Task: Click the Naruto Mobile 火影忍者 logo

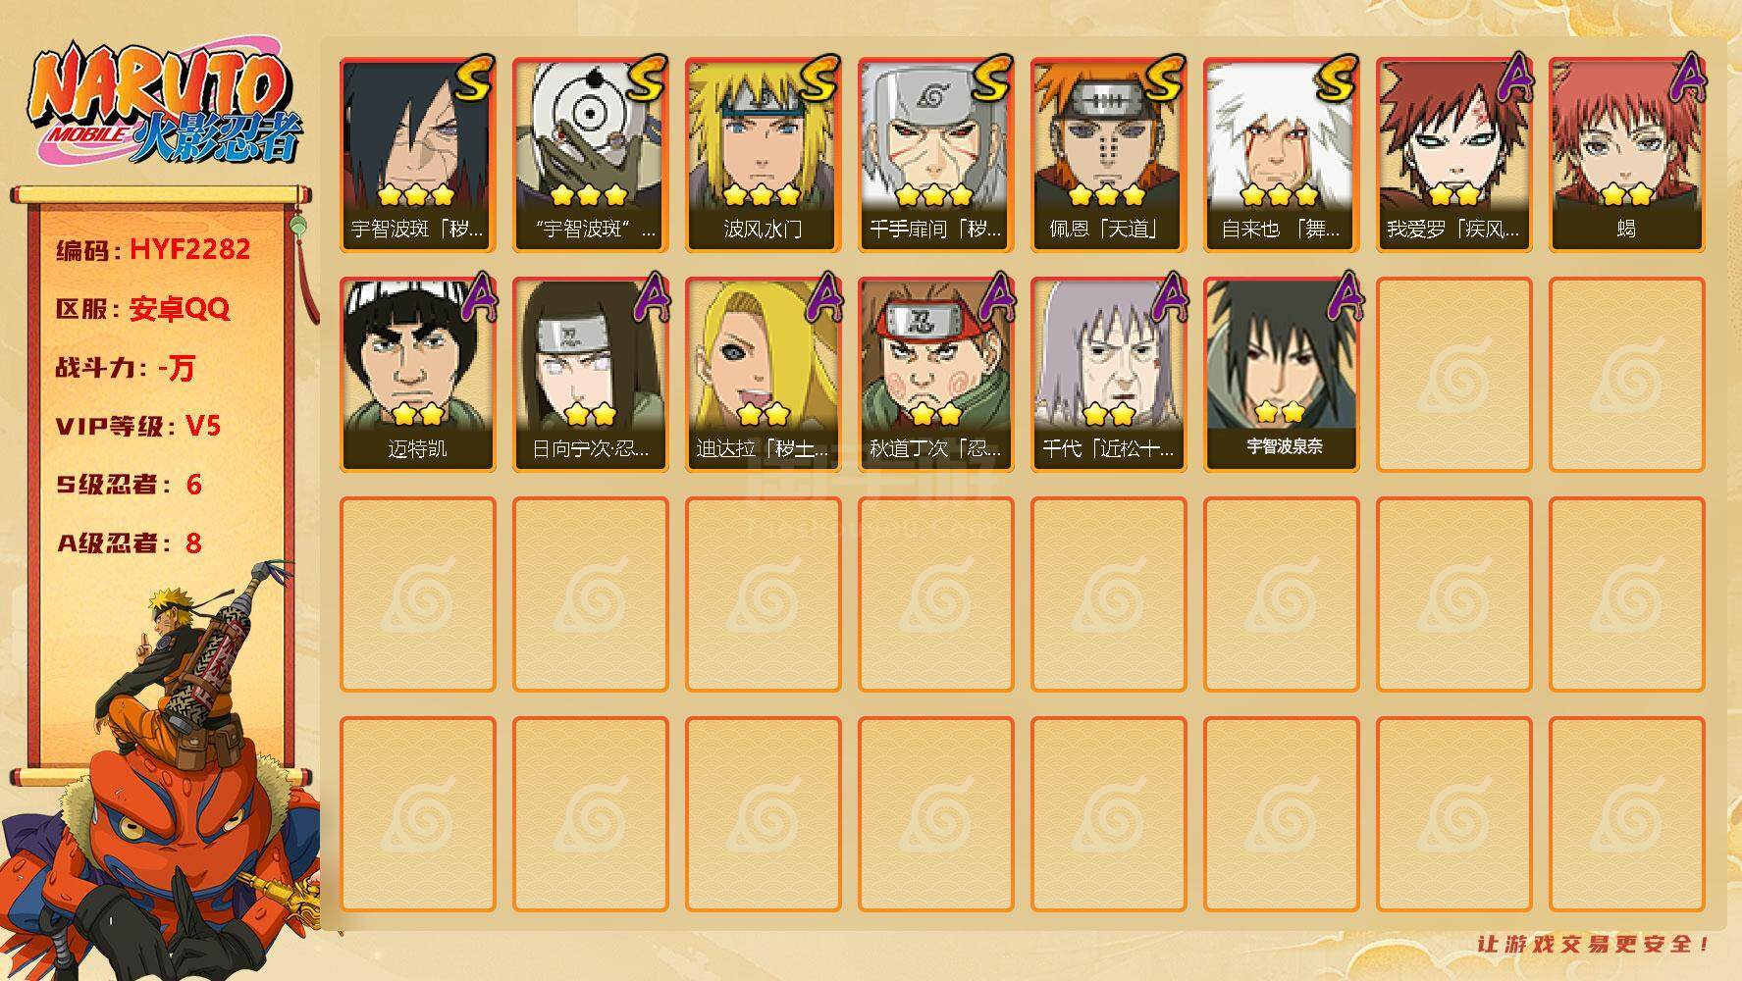Action: 165,105
